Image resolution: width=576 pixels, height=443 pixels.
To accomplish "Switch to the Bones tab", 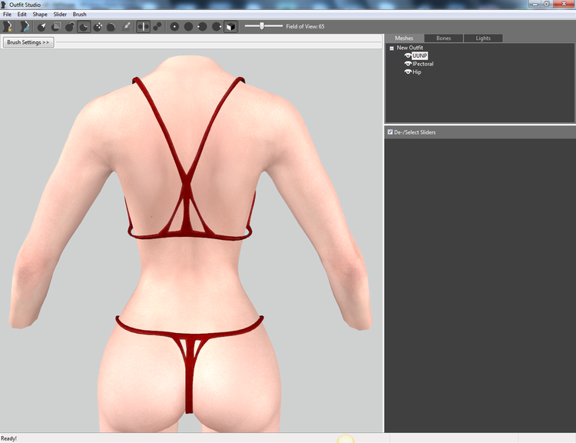I will [x=443, y=38].
